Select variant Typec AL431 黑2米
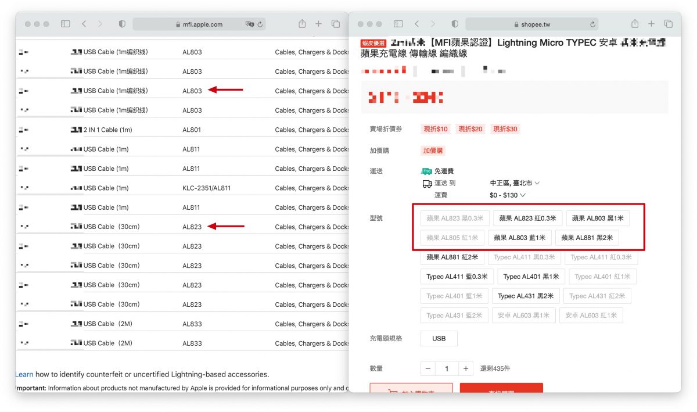This screenshot has width=697, height=412. [526, 296]
